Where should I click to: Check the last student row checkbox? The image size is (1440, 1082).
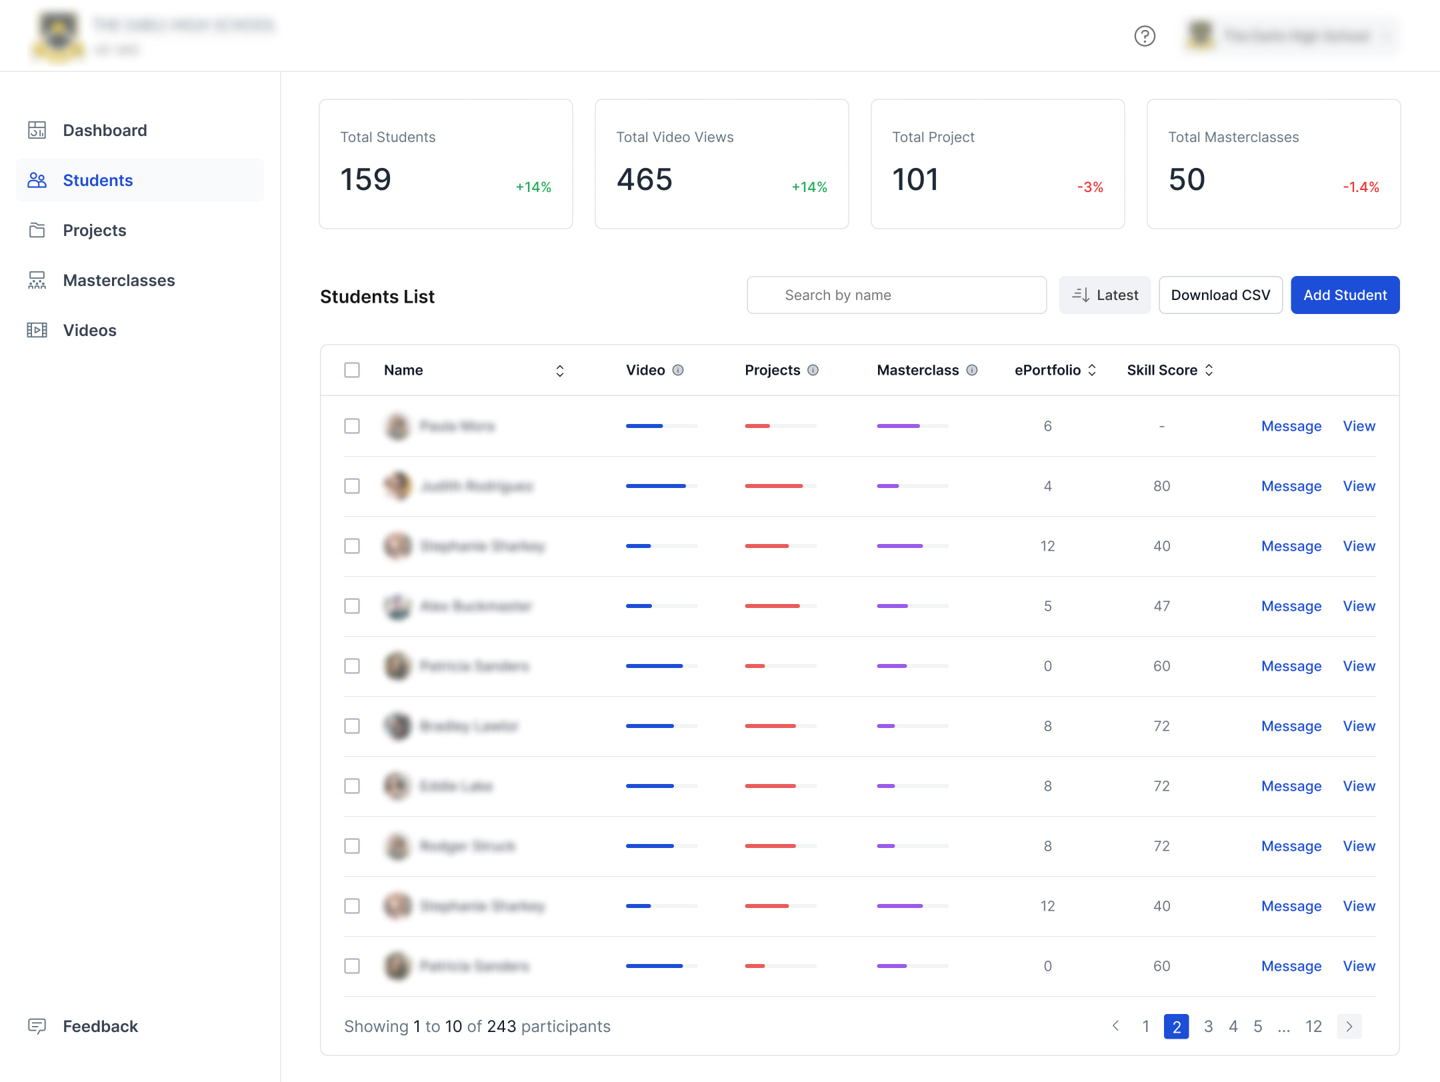pos(352,966)
